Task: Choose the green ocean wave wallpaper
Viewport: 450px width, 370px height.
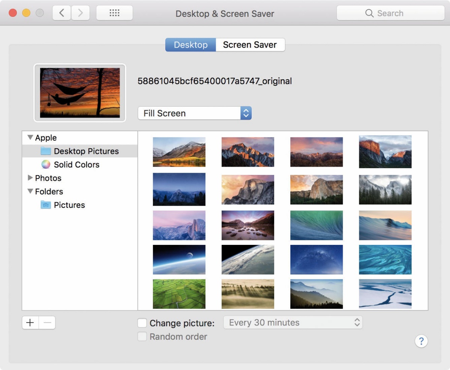Action: coord(316,225)
